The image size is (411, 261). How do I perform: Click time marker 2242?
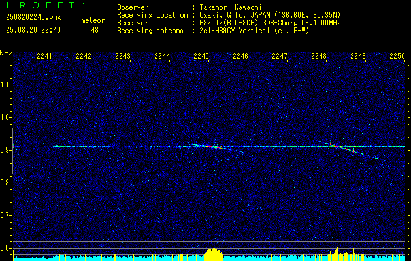[x=84, y=56]
